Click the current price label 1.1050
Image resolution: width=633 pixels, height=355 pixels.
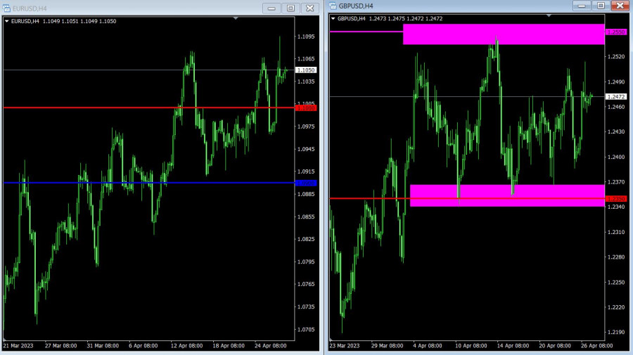(x=306, y=70)
